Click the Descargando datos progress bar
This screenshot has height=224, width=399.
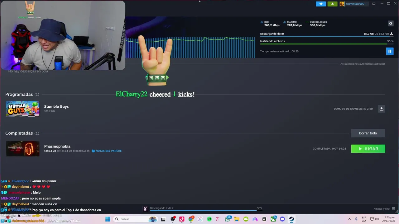326,37
